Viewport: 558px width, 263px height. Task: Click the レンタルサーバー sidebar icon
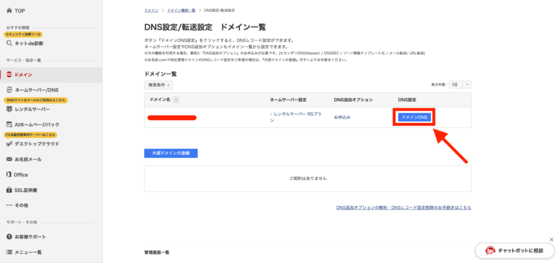pyautogui.click(x=9, y=109)
